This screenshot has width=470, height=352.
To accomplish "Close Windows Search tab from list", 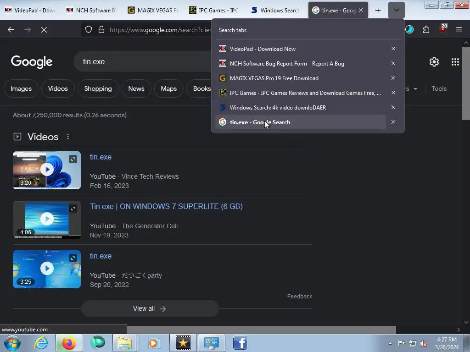I will pos(393,107).
